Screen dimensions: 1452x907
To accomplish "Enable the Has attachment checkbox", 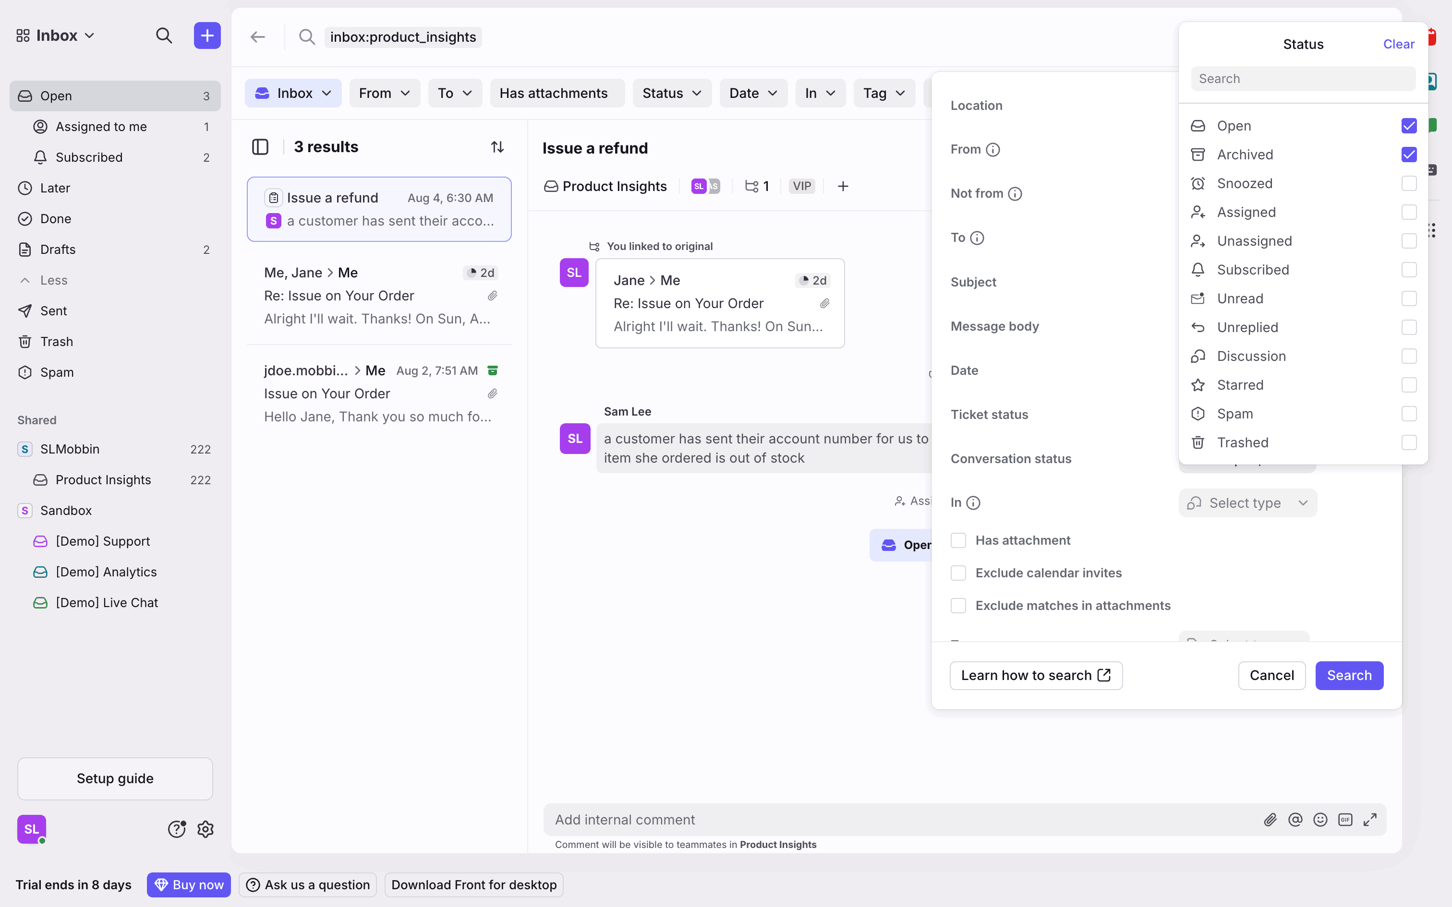I will (x=958, y=540).
